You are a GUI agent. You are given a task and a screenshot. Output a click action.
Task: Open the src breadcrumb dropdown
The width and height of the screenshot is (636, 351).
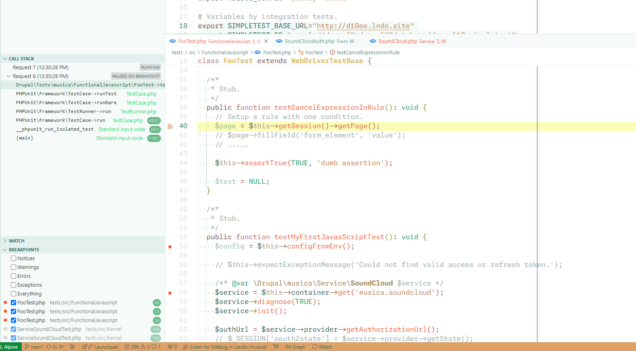[x=192, y=53]
